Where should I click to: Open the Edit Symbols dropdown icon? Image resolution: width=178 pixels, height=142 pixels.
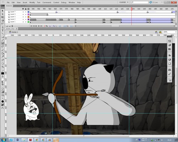160,32
